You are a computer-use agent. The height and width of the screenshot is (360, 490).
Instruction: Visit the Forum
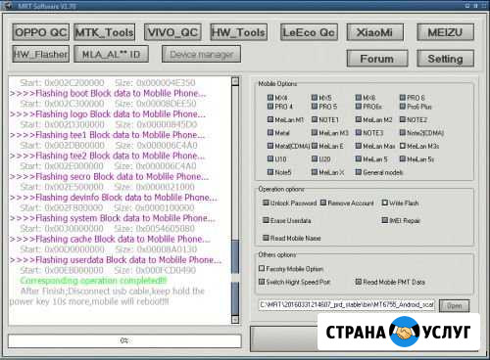click(x=377, y=59)
